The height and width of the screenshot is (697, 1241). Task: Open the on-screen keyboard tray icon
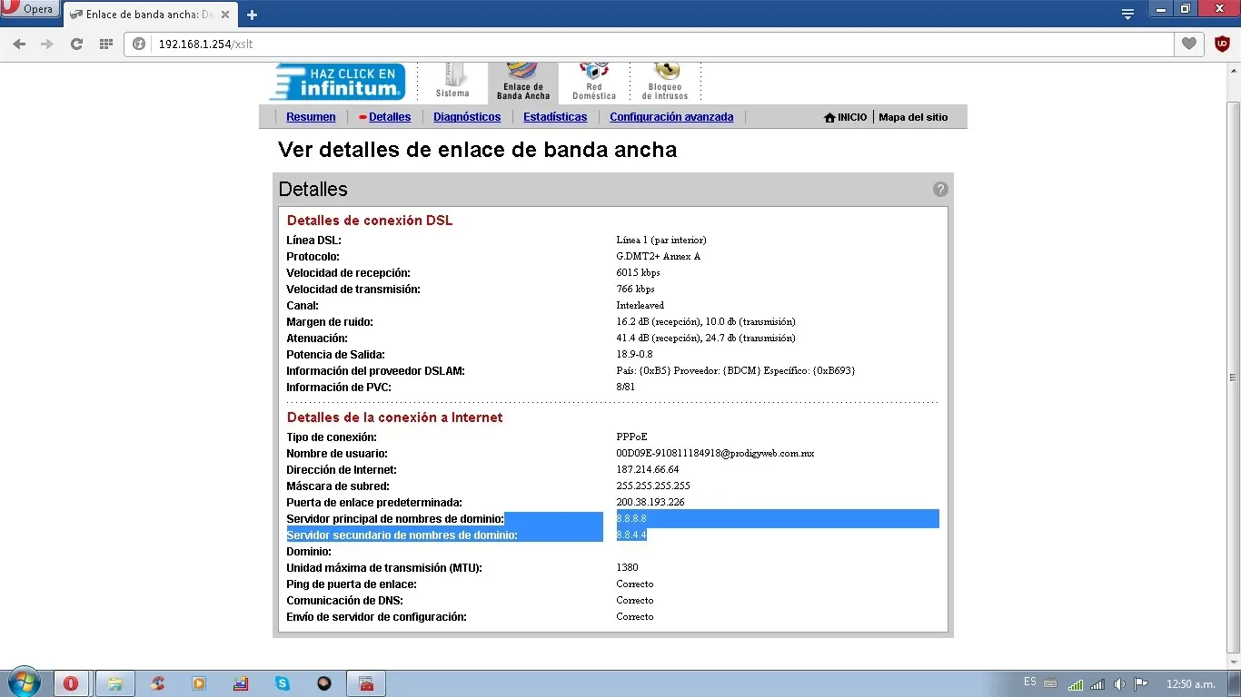(x=1050, y=683)
